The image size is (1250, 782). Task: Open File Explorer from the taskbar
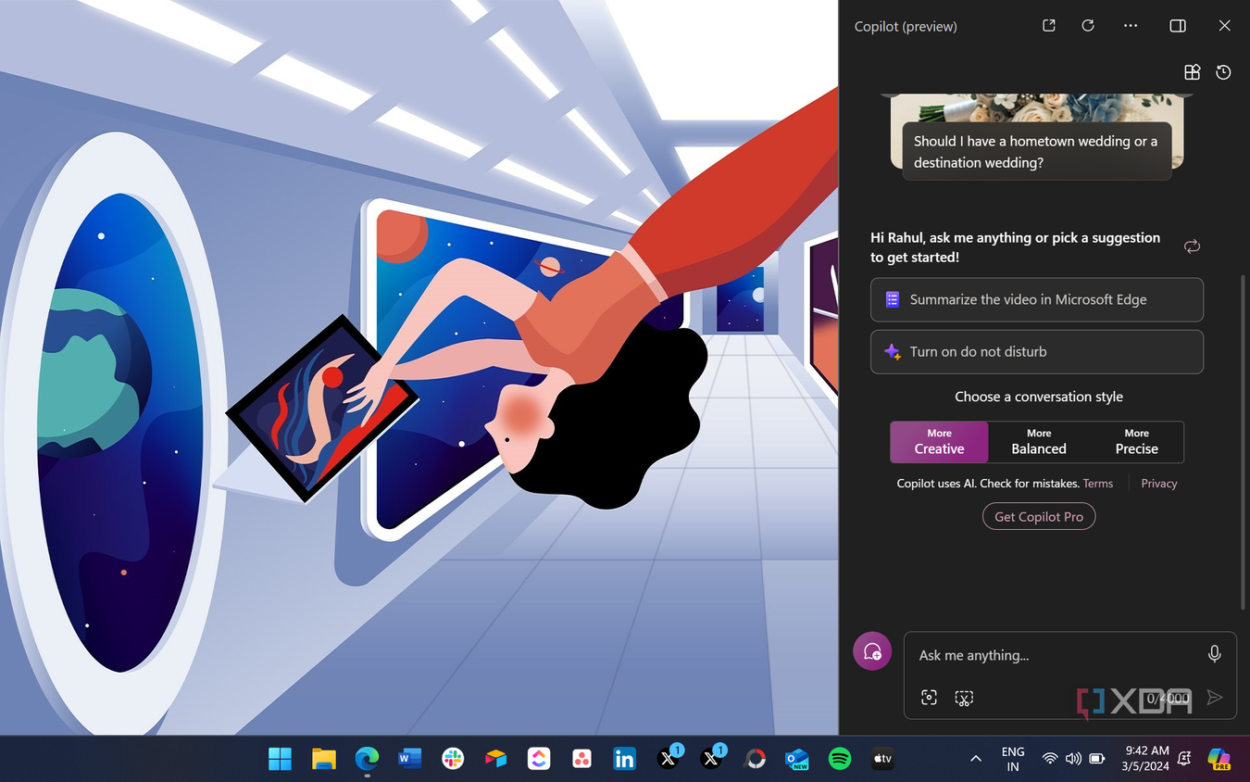coord(323,759)
